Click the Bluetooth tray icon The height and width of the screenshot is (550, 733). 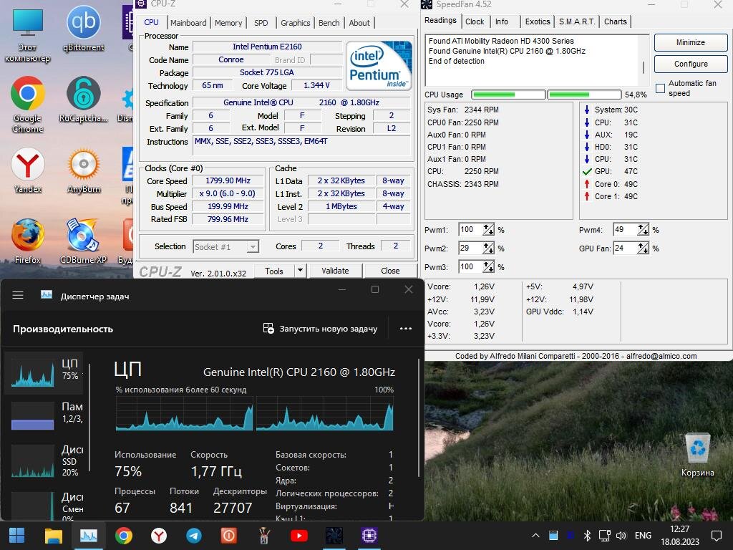pos(587,536)
